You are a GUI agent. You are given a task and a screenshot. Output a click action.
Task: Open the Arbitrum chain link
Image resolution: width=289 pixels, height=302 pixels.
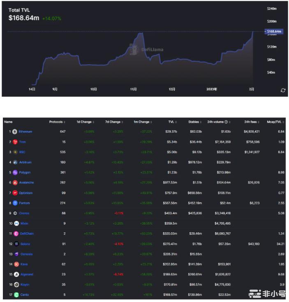click(x=26, y=162)
